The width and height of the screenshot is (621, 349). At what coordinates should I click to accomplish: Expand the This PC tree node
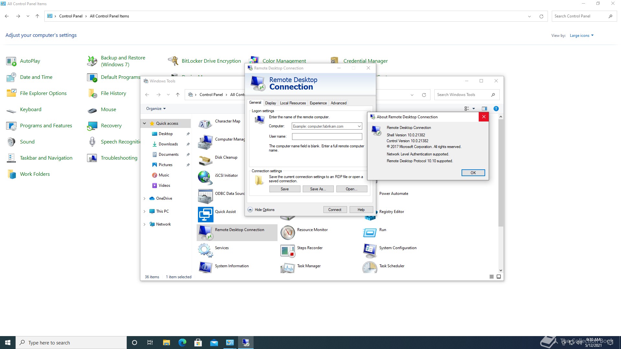tap(145, 211)
